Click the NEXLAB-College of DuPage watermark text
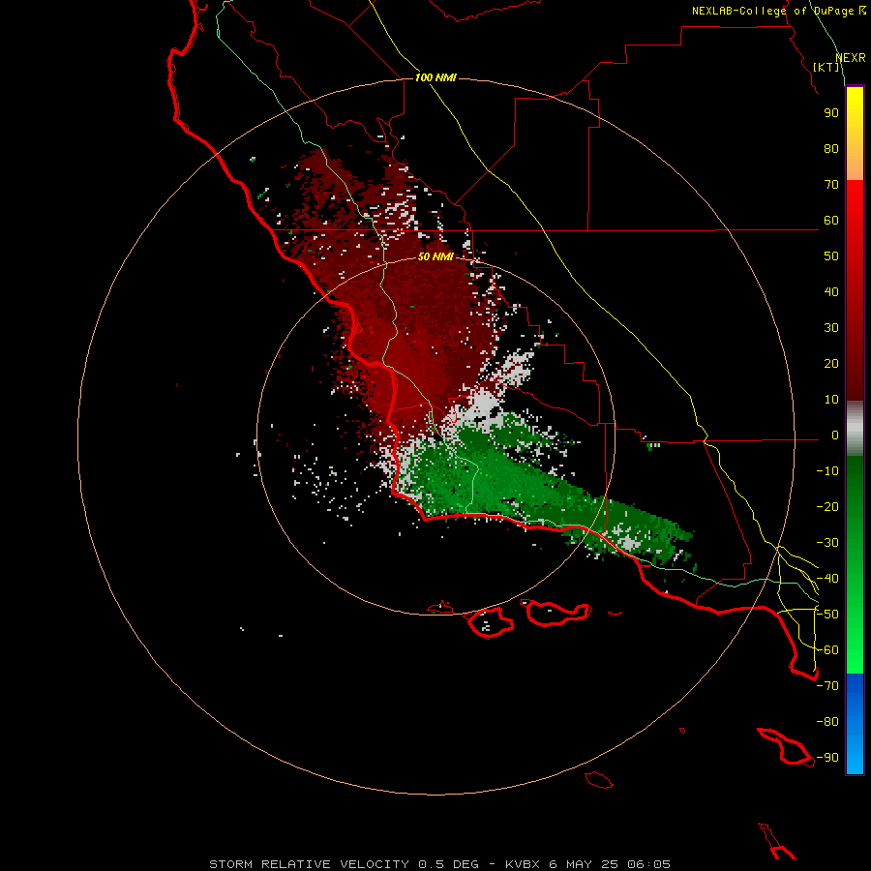Viewport: 871px width, 871px height. coord(778,11)
